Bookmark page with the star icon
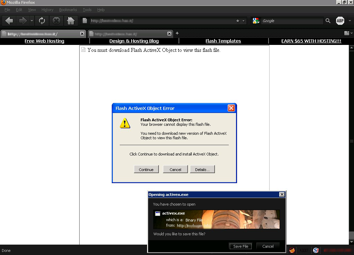 pyautogui.click(x=237, y=21)
